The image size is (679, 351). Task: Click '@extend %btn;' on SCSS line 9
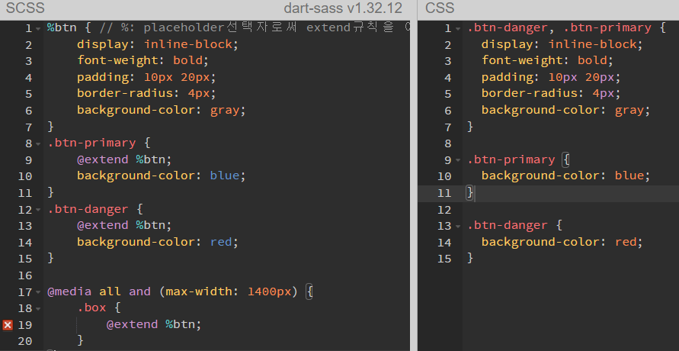point(124,159)
